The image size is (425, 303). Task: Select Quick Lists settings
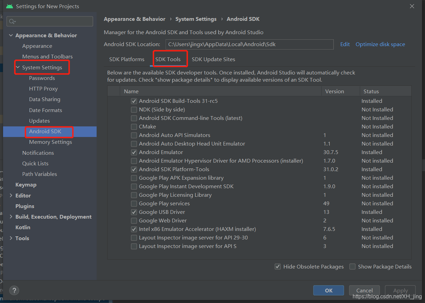(35, 164)
